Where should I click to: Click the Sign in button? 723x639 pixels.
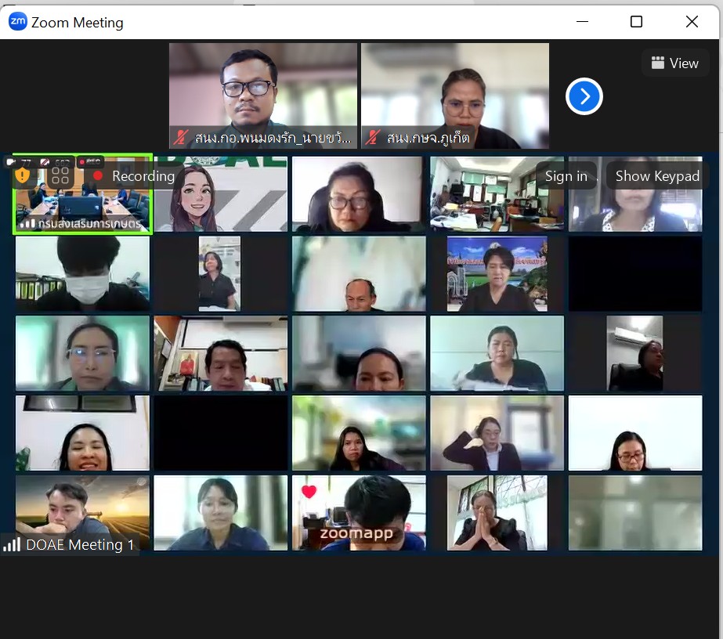pyautogui.click(x=566, y=176)
